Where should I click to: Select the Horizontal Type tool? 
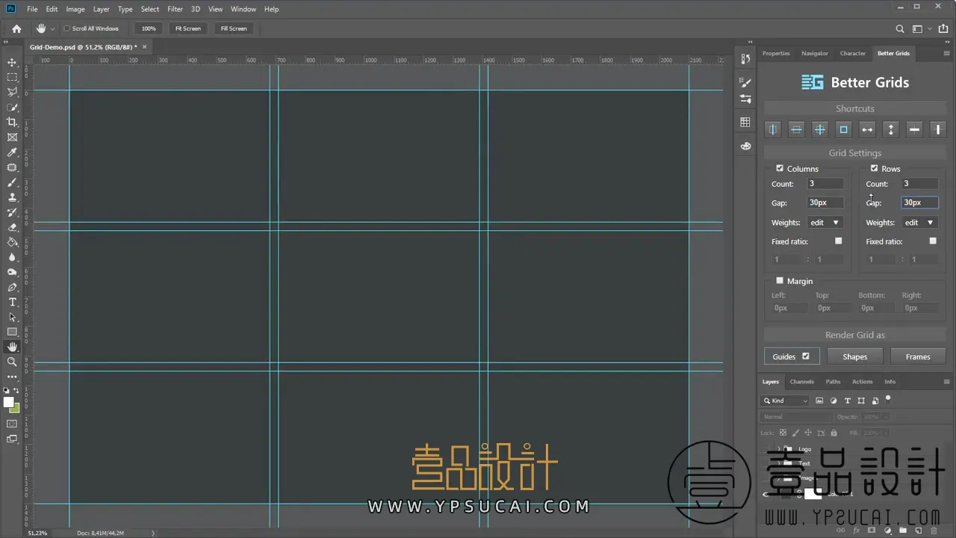point(12,302)
